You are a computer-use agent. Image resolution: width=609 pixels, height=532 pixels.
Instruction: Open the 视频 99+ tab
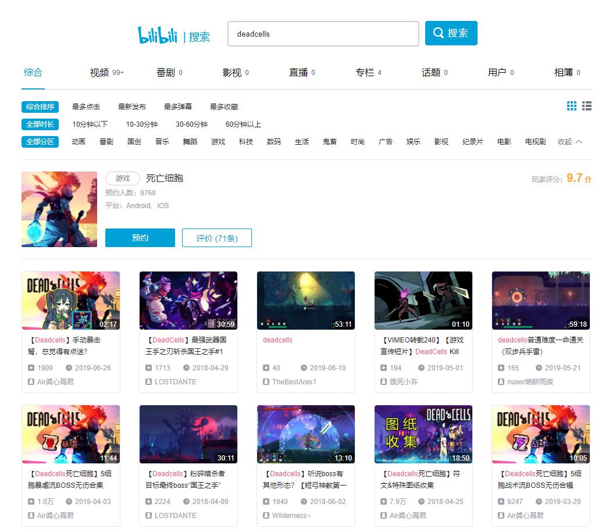tap(107, 73)
